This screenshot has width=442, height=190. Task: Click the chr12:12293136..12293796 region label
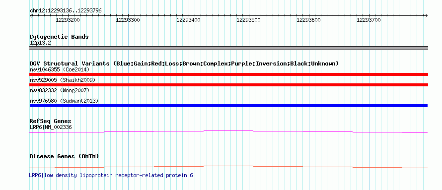point(66,11)
